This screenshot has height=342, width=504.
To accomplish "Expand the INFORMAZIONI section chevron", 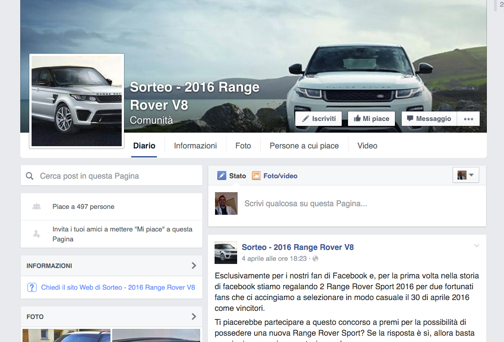I will click(x=194, y=266).
